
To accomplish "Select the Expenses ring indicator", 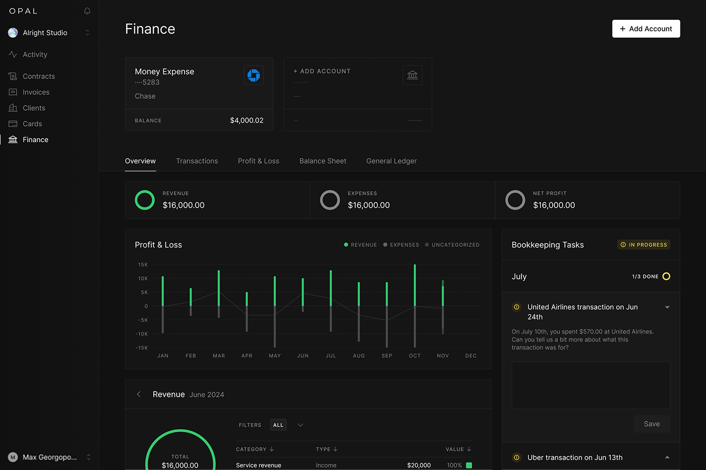I will point(330,200).
